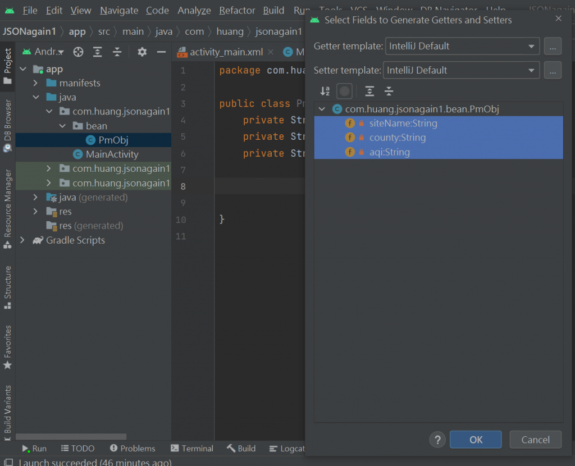575x466 pixels.
Task: Open the Logcat tool window
Action: (287, 449)
